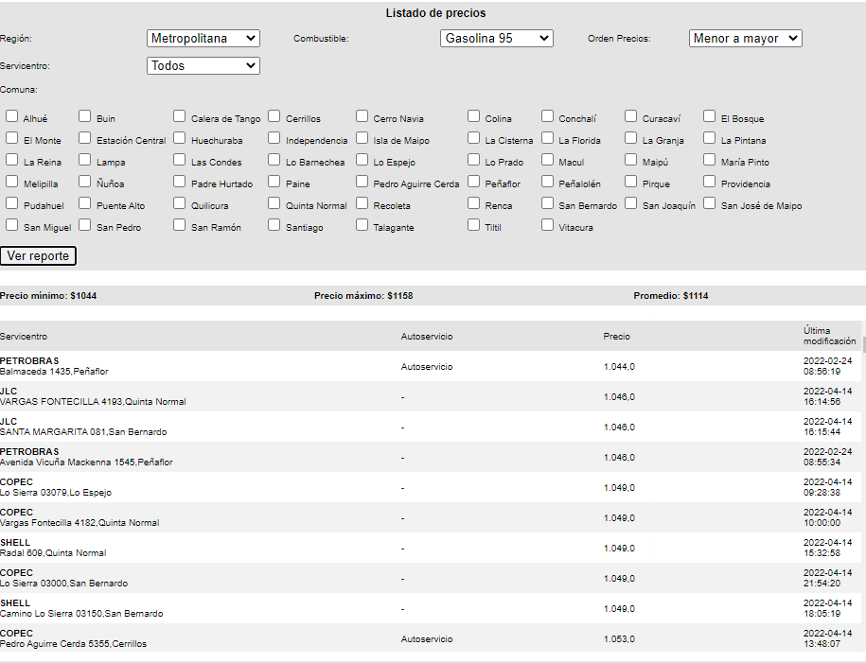This screenshot has height=663, width=866.
Task: Open the Orden Precios dropdown
Action: point(745,39)
